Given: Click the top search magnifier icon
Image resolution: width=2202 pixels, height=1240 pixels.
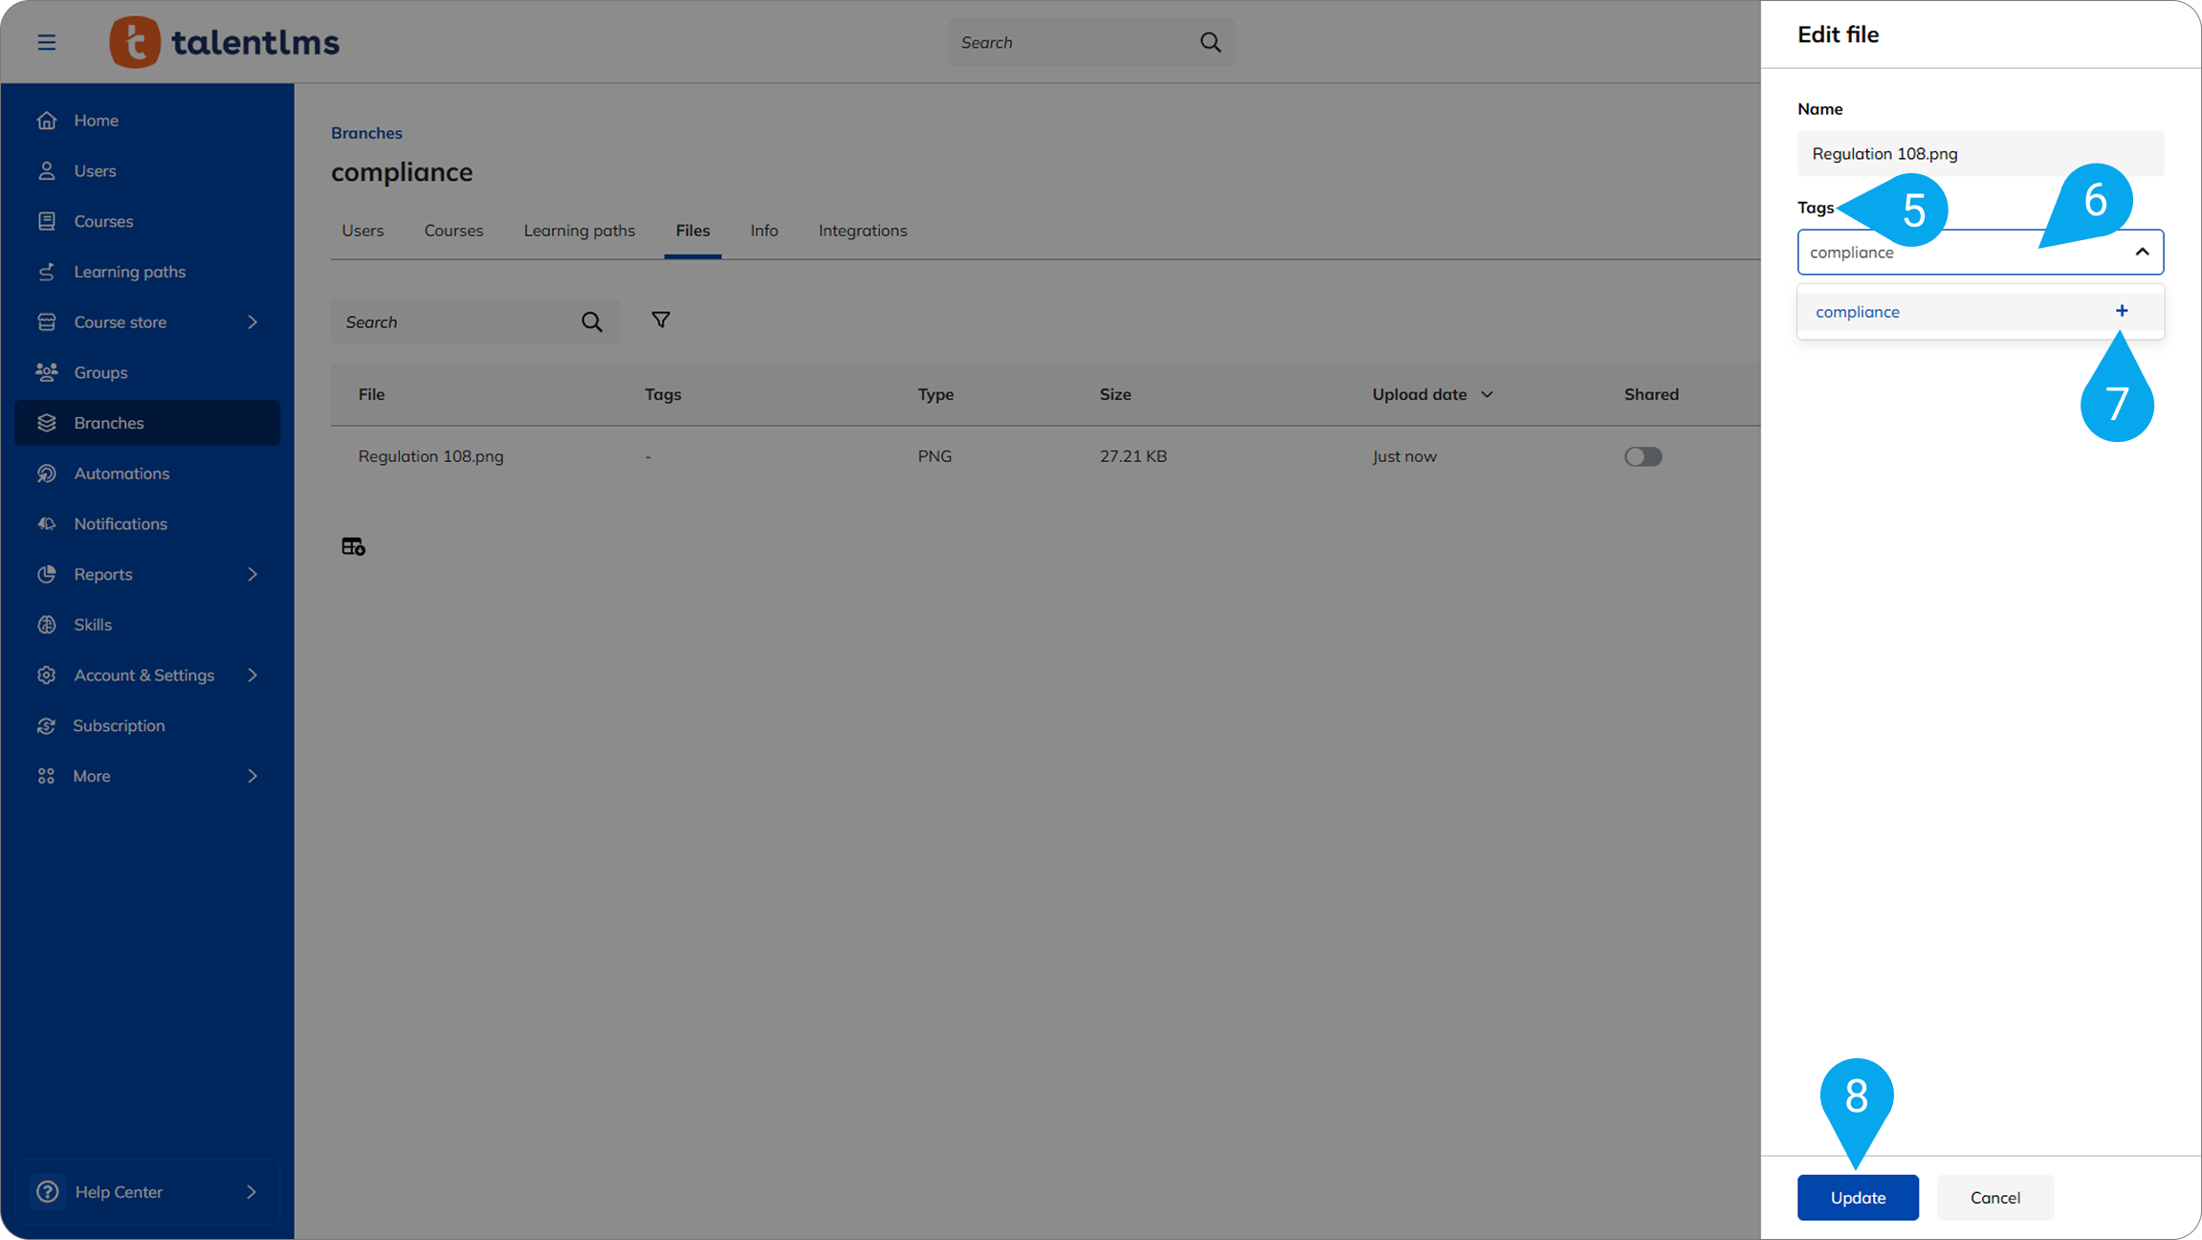Looking at the screenshot, I should tap(1210, 42).
